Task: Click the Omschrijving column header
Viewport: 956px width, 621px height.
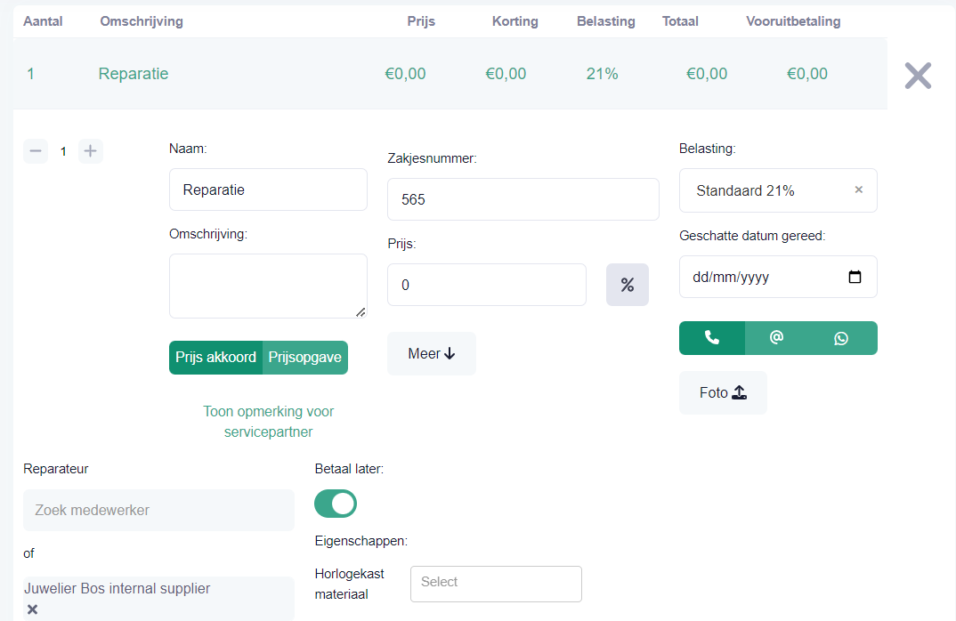Action: (x=142, y=21)
